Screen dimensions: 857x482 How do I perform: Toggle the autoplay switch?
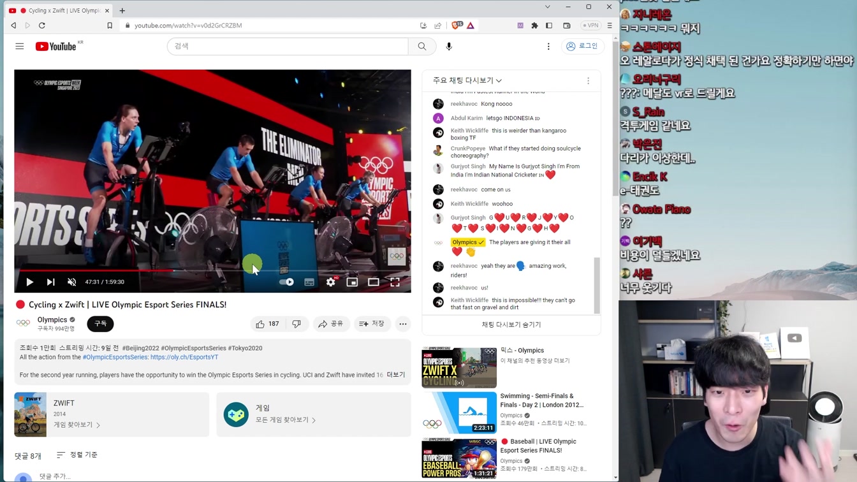(x=287, y=282)
